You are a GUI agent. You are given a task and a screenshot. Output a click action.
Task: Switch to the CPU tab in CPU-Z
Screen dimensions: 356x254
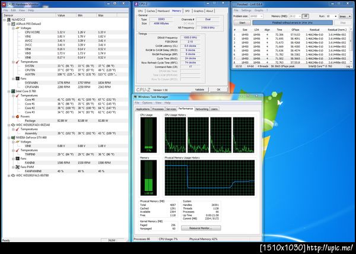pos(140,11)
